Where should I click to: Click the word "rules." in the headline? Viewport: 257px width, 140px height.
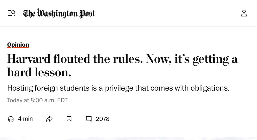(128, 59)
